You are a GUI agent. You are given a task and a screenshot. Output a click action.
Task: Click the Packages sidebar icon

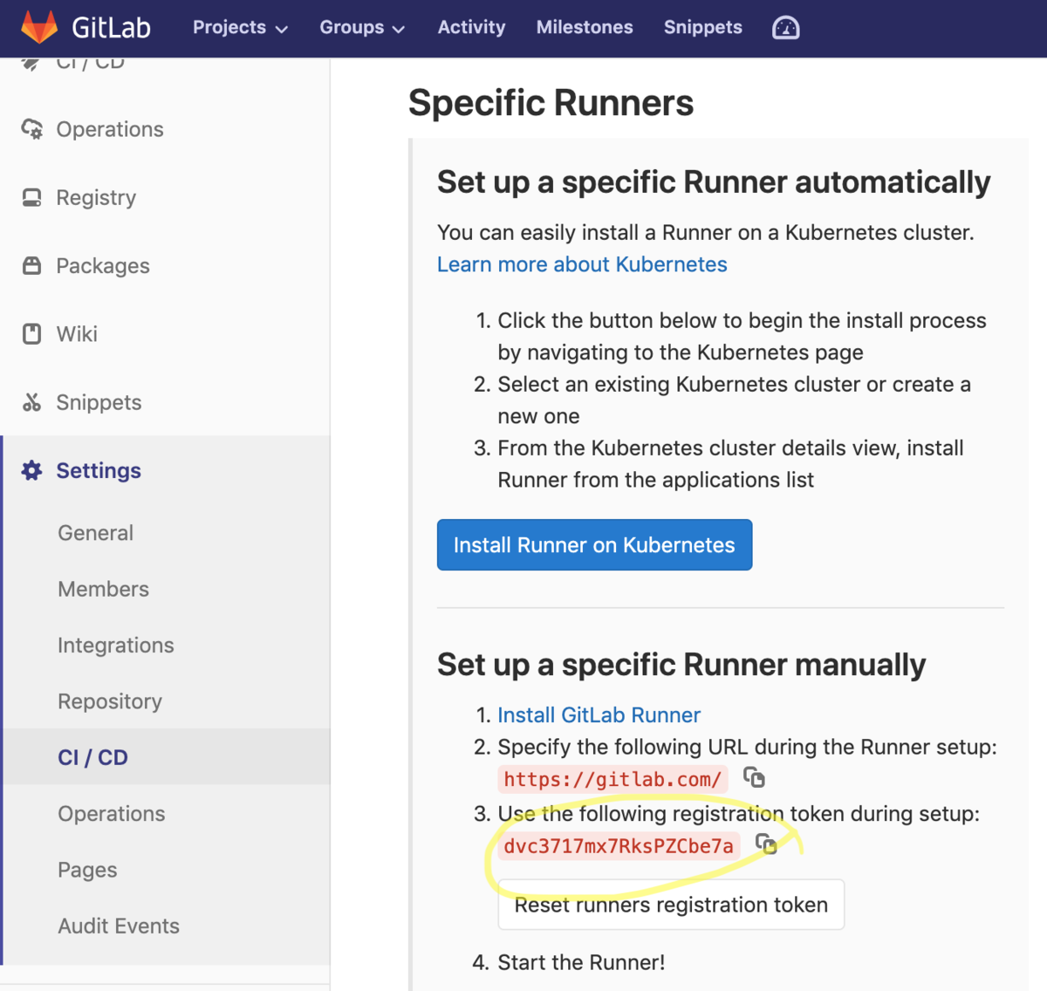click(x=31, y=265)
